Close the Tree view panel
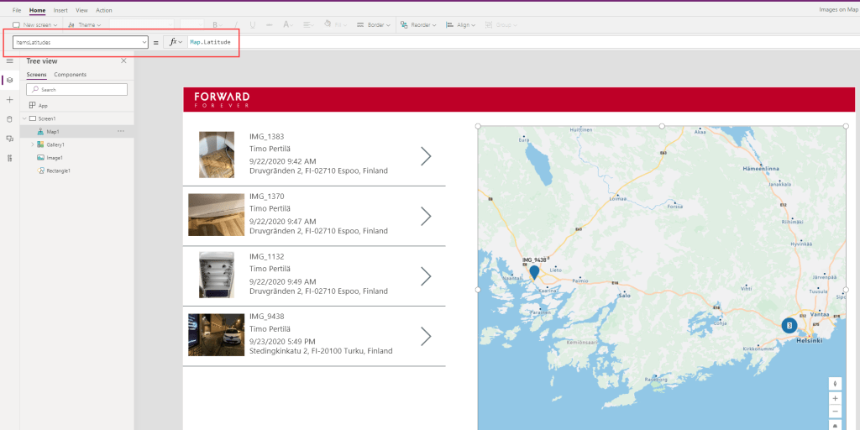This screenshot has height=430, width=860. pyautogui.click(x=123, y=60)
